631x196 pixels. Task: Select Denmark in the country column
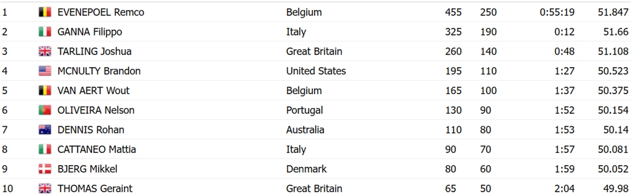point(307,169)
